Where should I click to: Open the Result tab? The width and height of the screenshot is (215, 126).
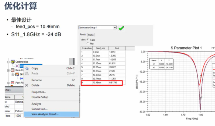point(83,35)
